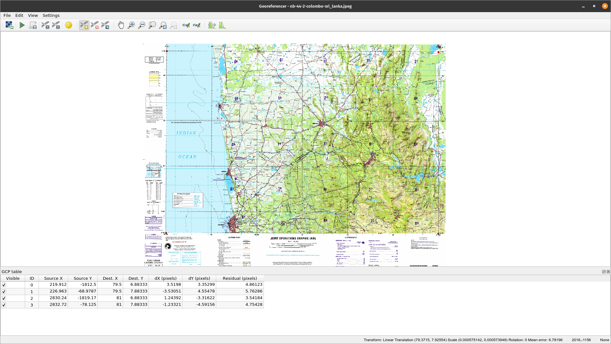Image resolution: width=611 pixels, height=344 pixels.
Task: Sort table by Source X header
Action: 53,278
